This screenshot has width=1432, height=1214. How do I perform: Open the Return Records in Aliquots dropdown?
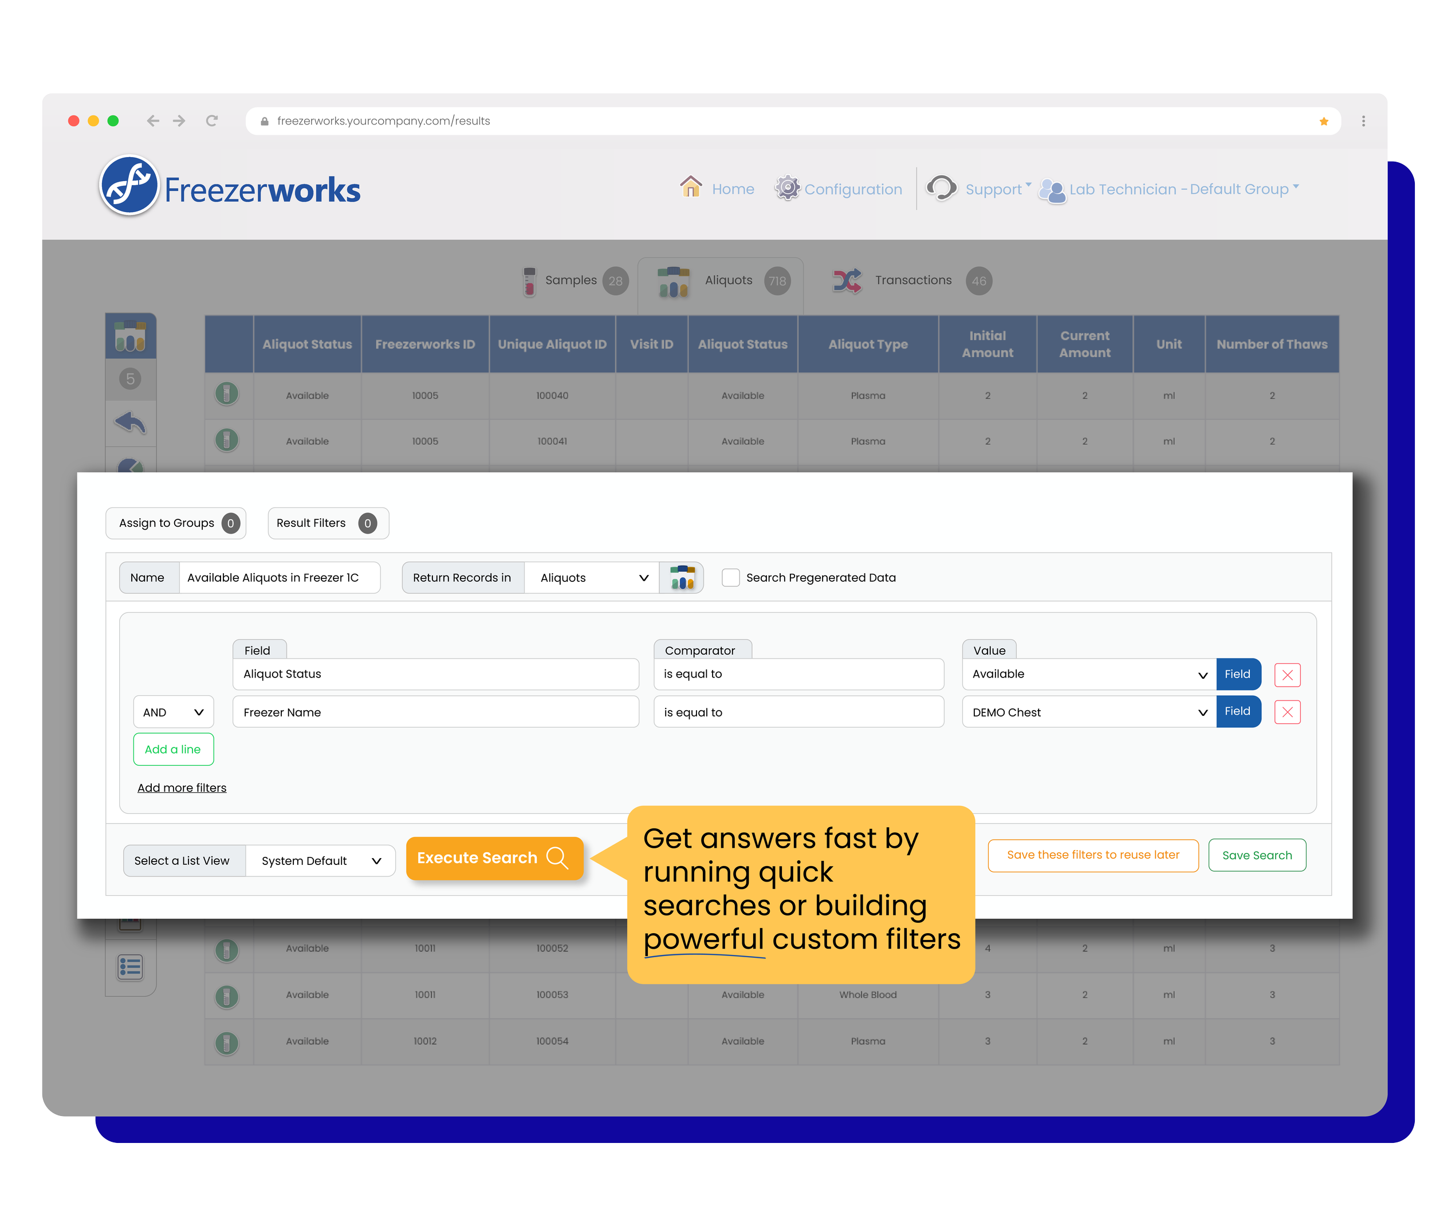592,577
